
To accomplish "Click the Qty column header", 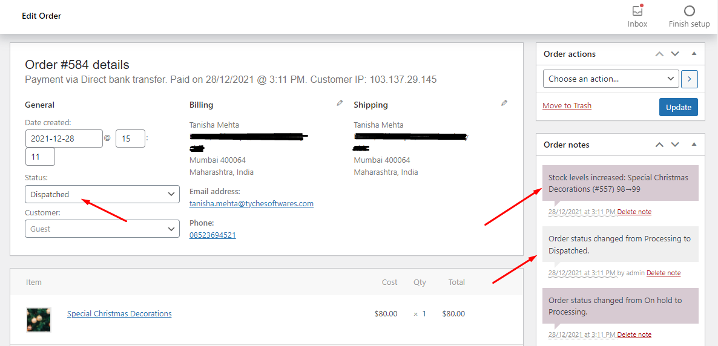I will click(420, 282).
